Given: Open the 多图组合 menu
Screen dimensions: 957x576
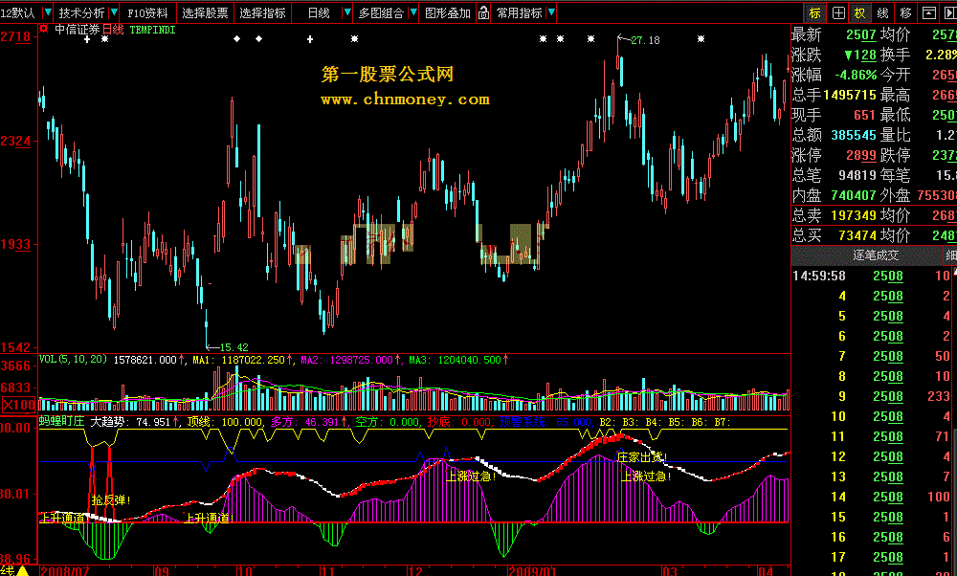Looking at the screenshot, I should tap(381, 12).
